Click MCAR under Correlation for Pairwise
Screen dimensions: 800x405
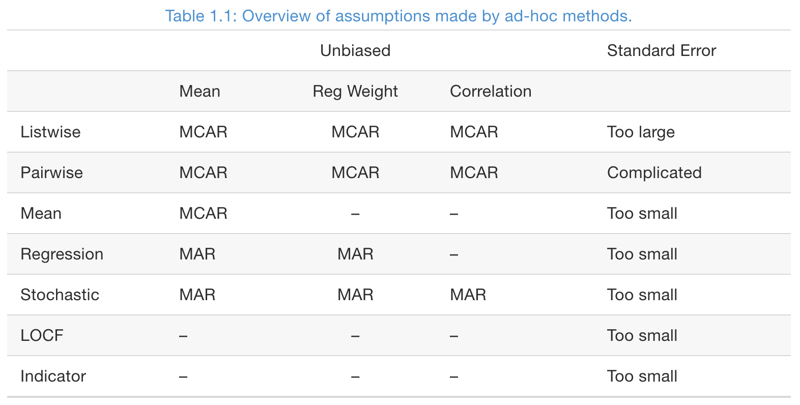(x=474, y=172)
